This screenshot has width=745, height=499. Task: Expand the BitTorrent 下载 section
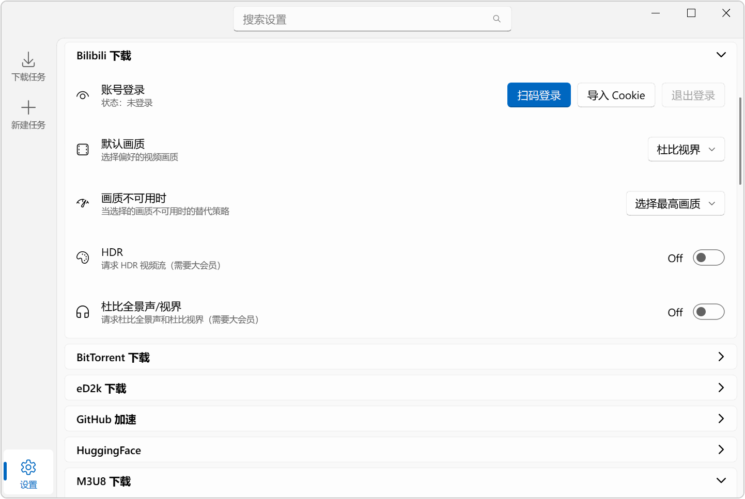[x=721, y=357]
